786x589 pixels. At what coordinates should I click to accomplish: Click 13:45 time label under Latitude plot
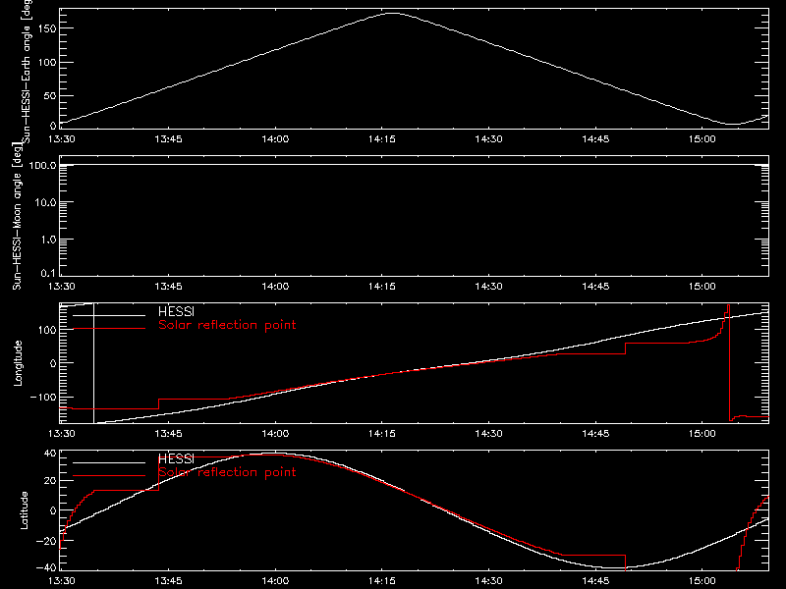(x=168, y=581)
